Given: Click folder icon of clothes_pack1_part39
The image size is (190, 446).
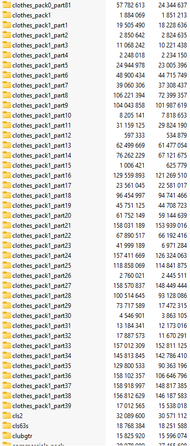Looking at the screenshot, I should [6, 405].
